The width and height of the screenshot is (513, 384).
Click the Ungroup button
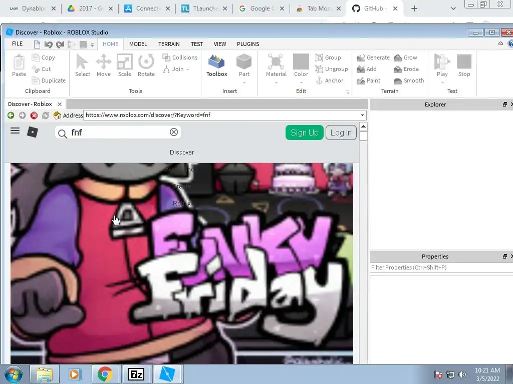point(332,69)
